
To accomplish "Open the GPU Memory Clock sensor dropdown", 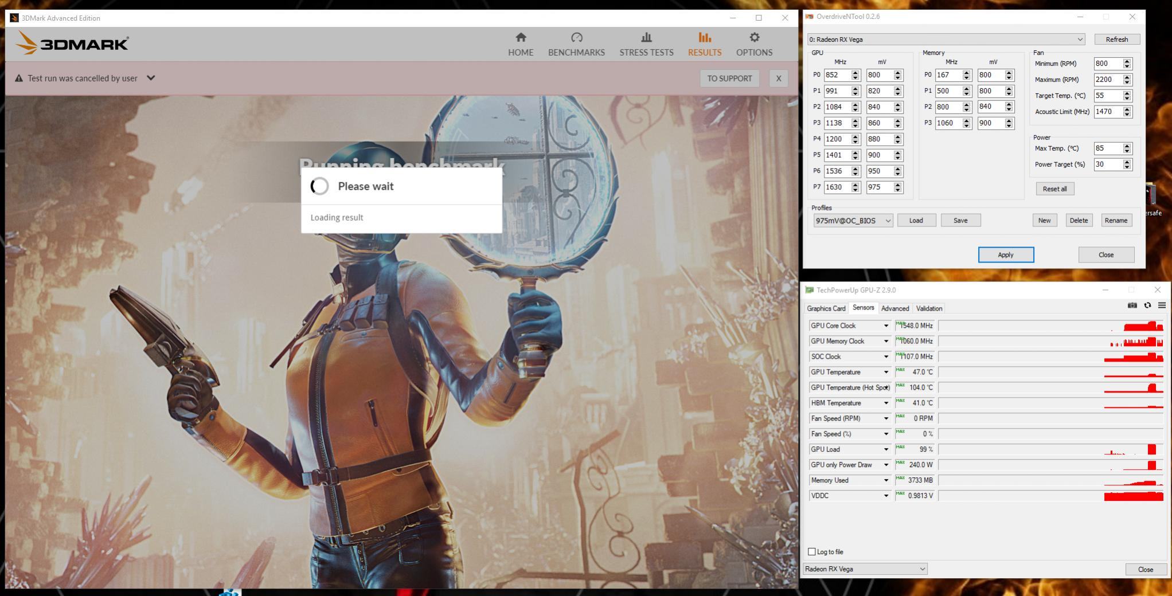I will tap(886, 341).
